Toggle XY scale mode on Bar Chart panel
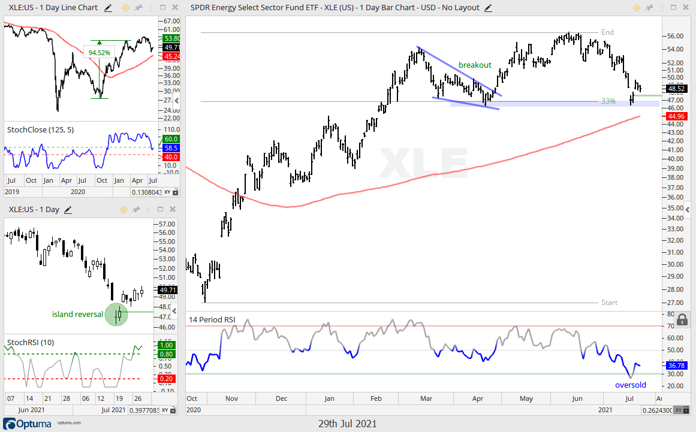Image resolution: width=696 pixels, height=432 pixels. (x=678, y=410)
